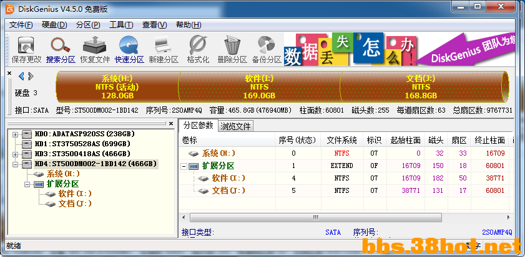
Task: Sort by 卷标 column header
Action: [x=227, y=140]
